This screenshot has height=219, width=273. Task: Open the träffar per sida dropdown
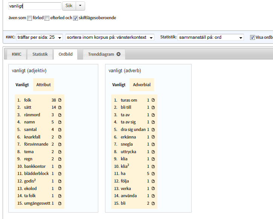(x=39, y=37)
